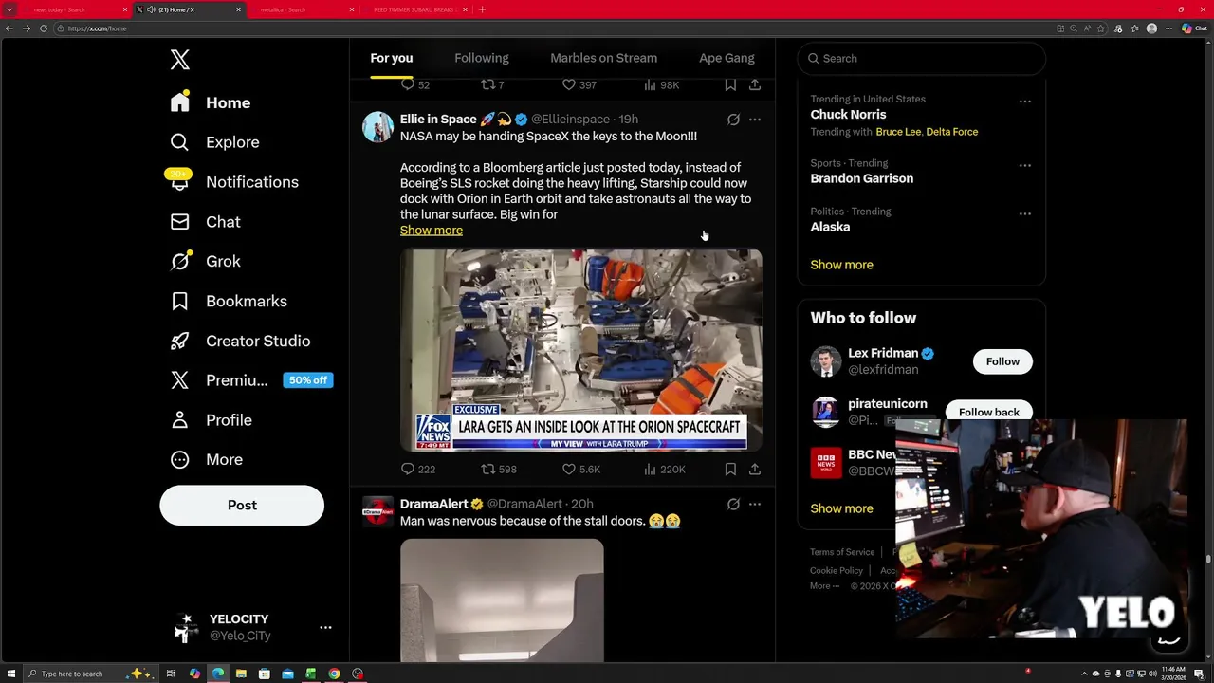Share the post with 98K views

pos(755,84)
